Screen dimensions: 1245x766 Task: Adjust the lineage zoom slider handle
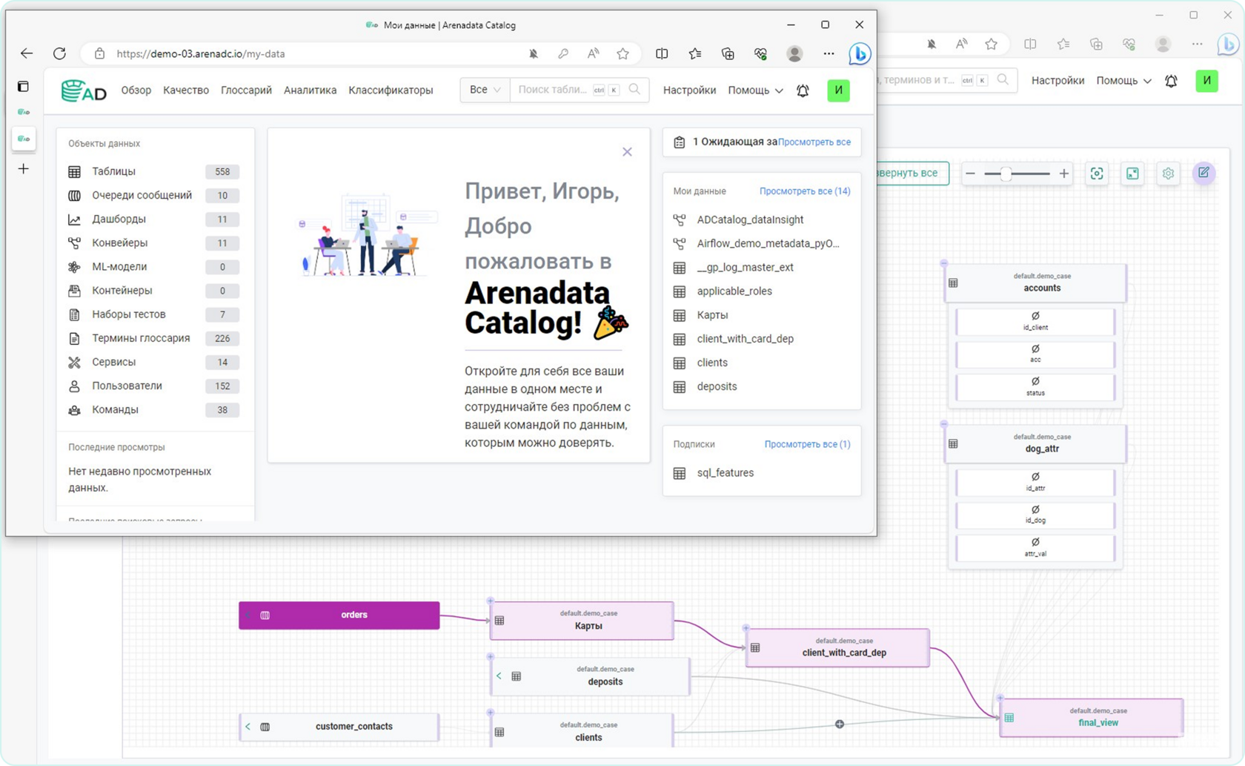pos(1006,174)
